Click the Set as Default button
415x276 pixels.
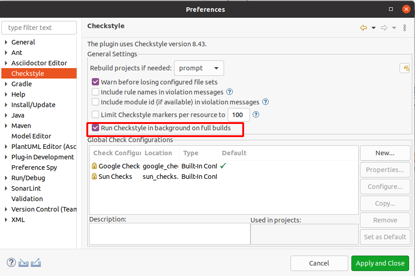[x=385, y=237]
